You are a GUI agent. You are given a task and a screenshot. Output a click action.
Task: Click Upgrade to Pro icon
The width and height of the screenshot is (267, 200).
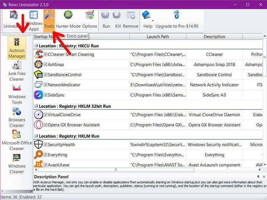coord(177,15)
